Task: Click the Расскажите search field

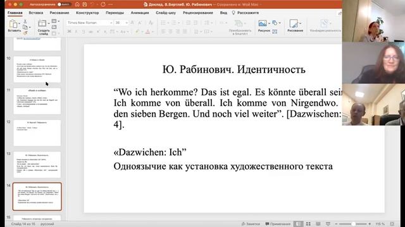Action: click(246, 13)
